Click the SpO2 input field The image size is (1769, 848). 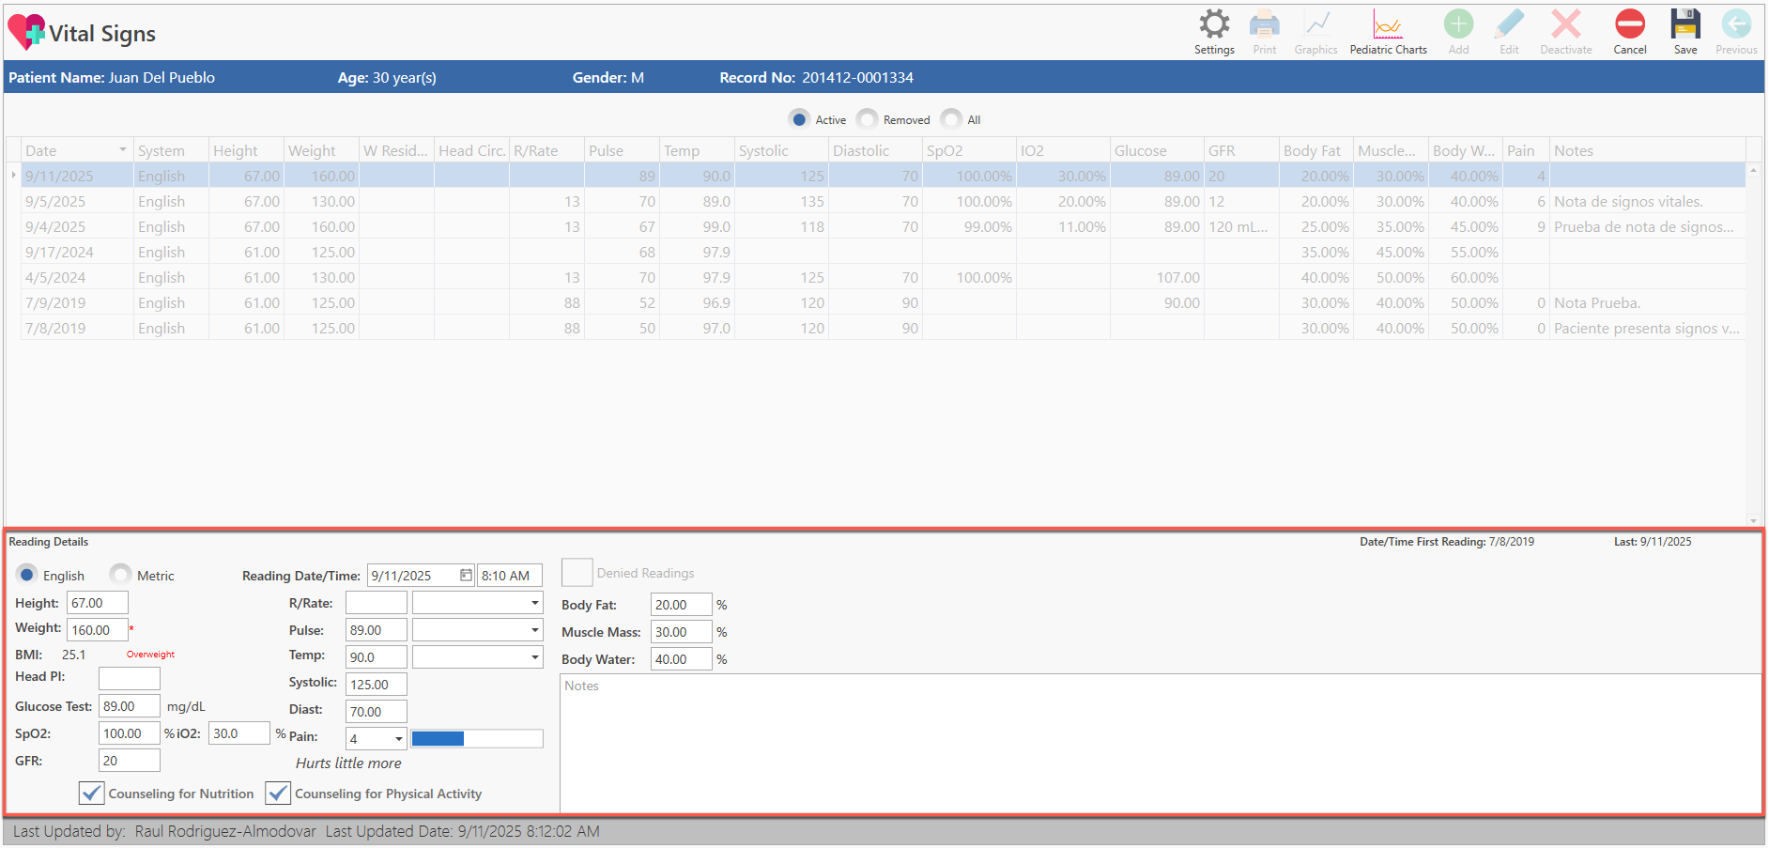click(x=130, y=733)
